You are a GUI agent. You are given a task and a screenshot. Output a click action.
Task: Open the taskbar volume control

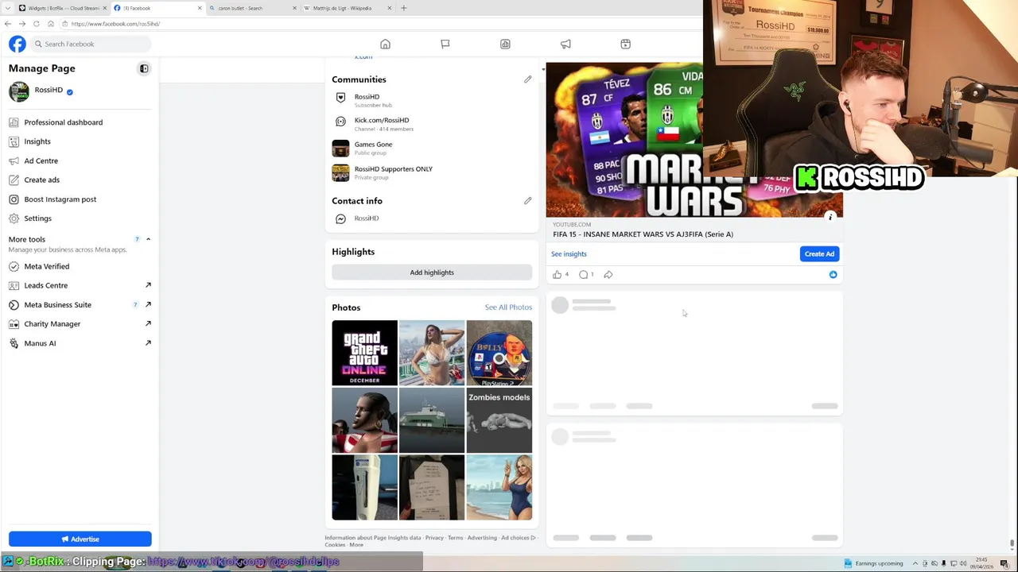[x=963, y=564]
